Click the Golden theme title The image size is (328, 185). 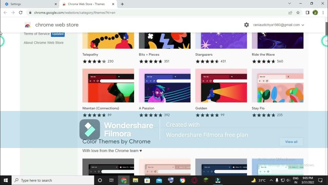pyautogui.click(x=201, y=108)
